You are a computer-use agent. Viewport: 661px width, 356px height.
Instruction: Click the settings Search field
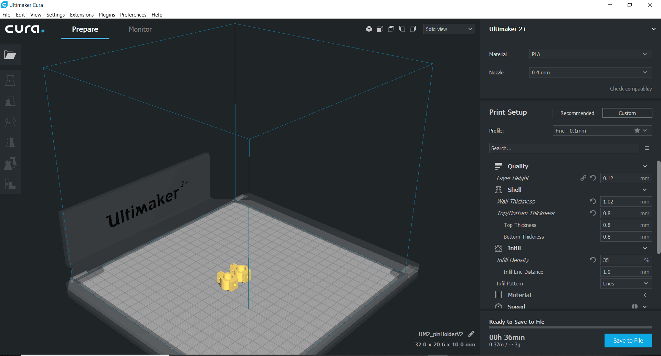564,148
